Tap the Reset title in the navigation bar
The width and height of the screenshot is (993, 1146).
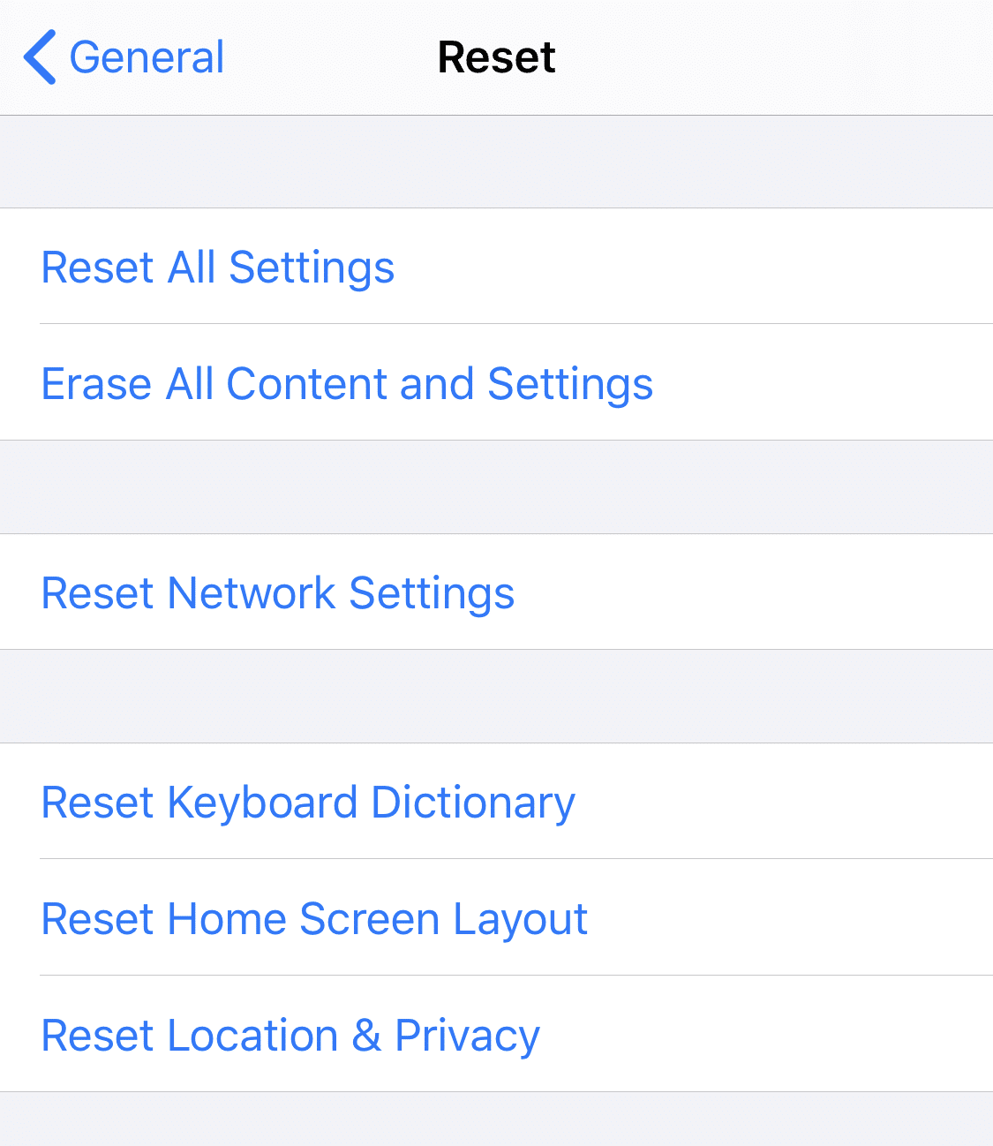[x=495, y=57]
